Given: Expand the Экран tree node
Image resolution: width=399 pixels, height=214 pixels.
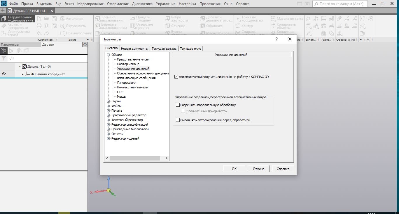Looking at the screenshot, I should coord(108,101).
